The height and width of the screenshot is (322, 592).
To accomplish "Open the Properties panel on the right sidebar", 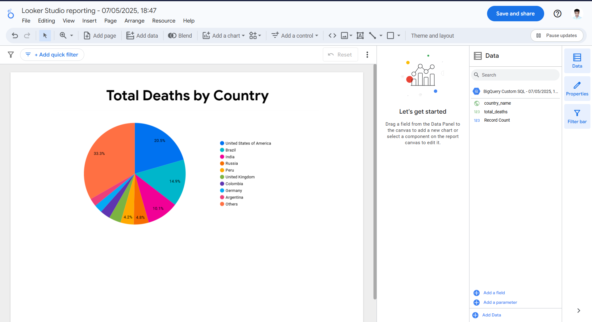I will pos(577,89).
